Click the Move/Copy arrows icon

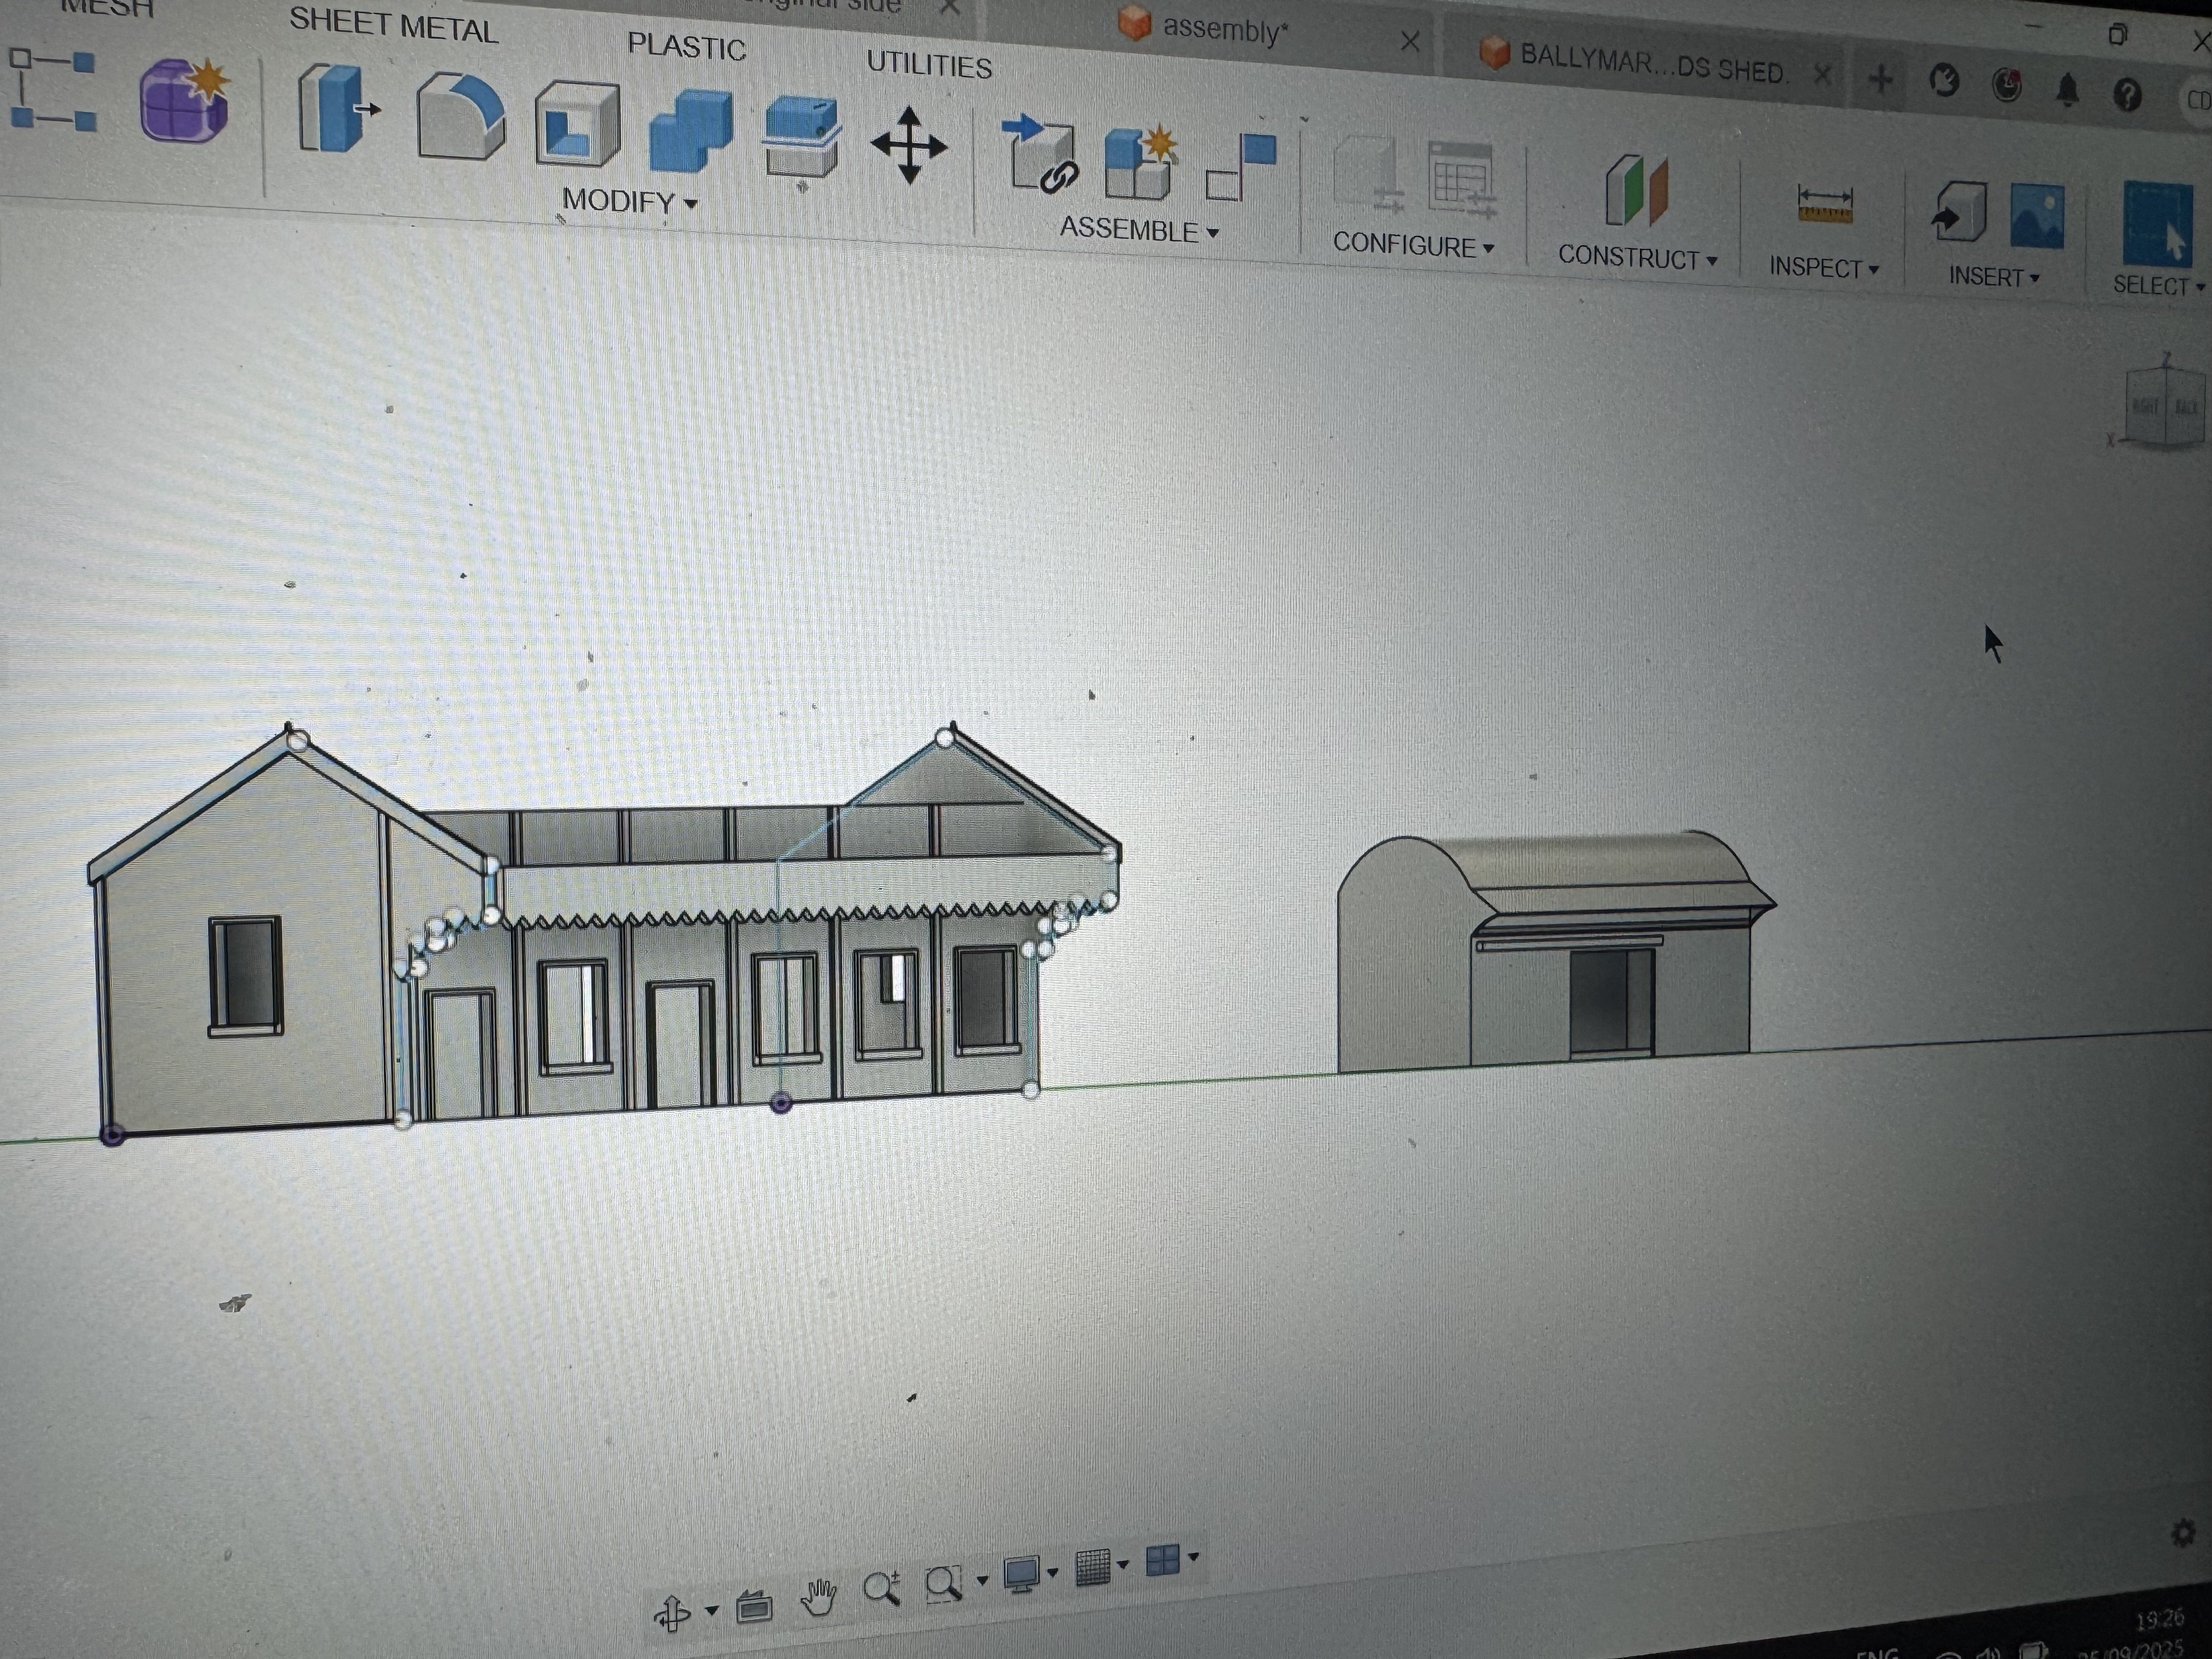[x=908, y=146]
